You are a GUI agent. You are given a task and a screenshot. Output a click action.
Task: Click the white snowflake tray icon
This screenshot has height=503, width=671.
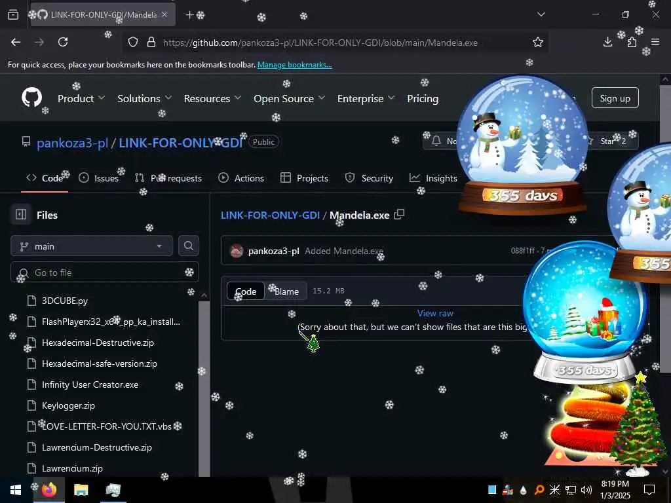[554, 490]
